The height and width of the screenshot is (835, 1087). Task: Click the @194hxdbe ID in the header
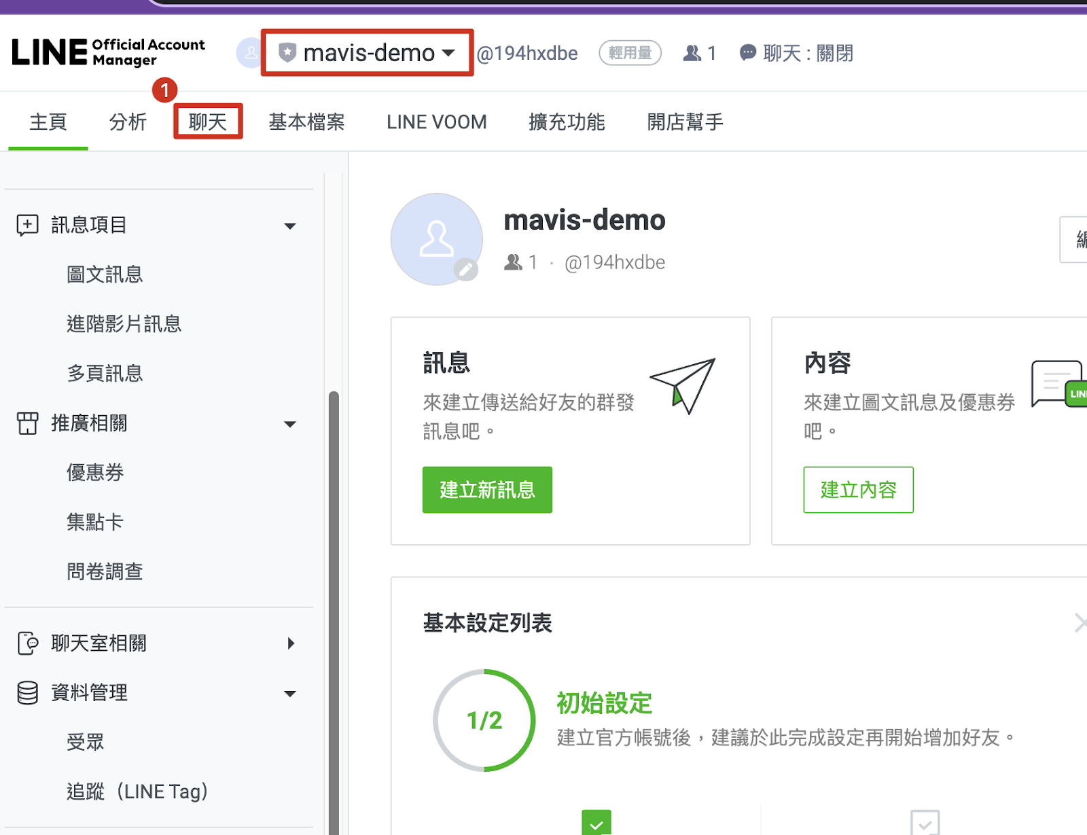(527, 53)
